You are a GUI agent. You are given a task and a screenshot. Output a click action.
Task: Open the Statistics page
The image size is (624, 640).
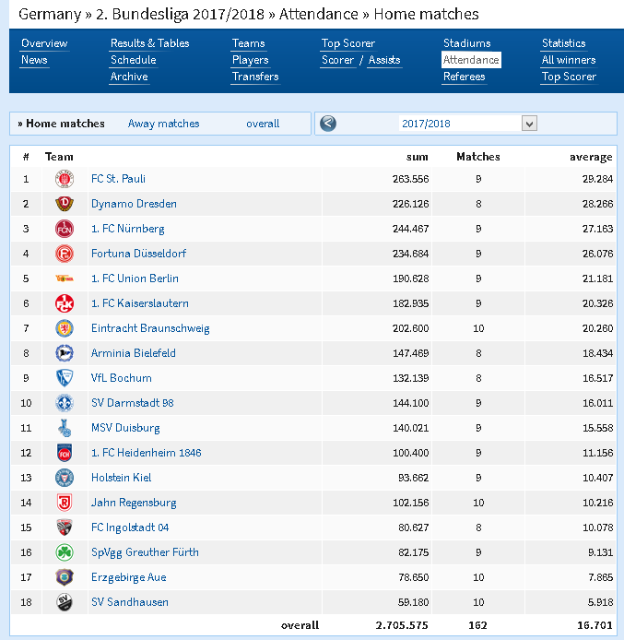point(564,43)
